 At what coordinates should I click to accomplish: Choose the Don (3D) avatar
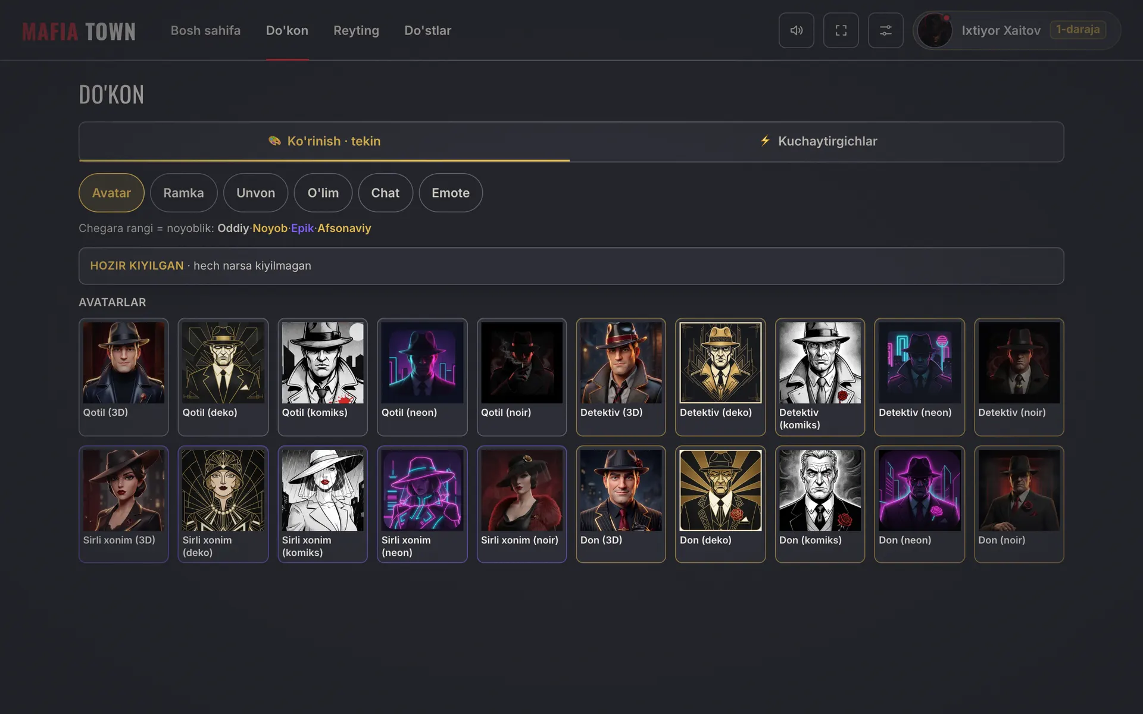pyautogui.click(x=621, y=504)
